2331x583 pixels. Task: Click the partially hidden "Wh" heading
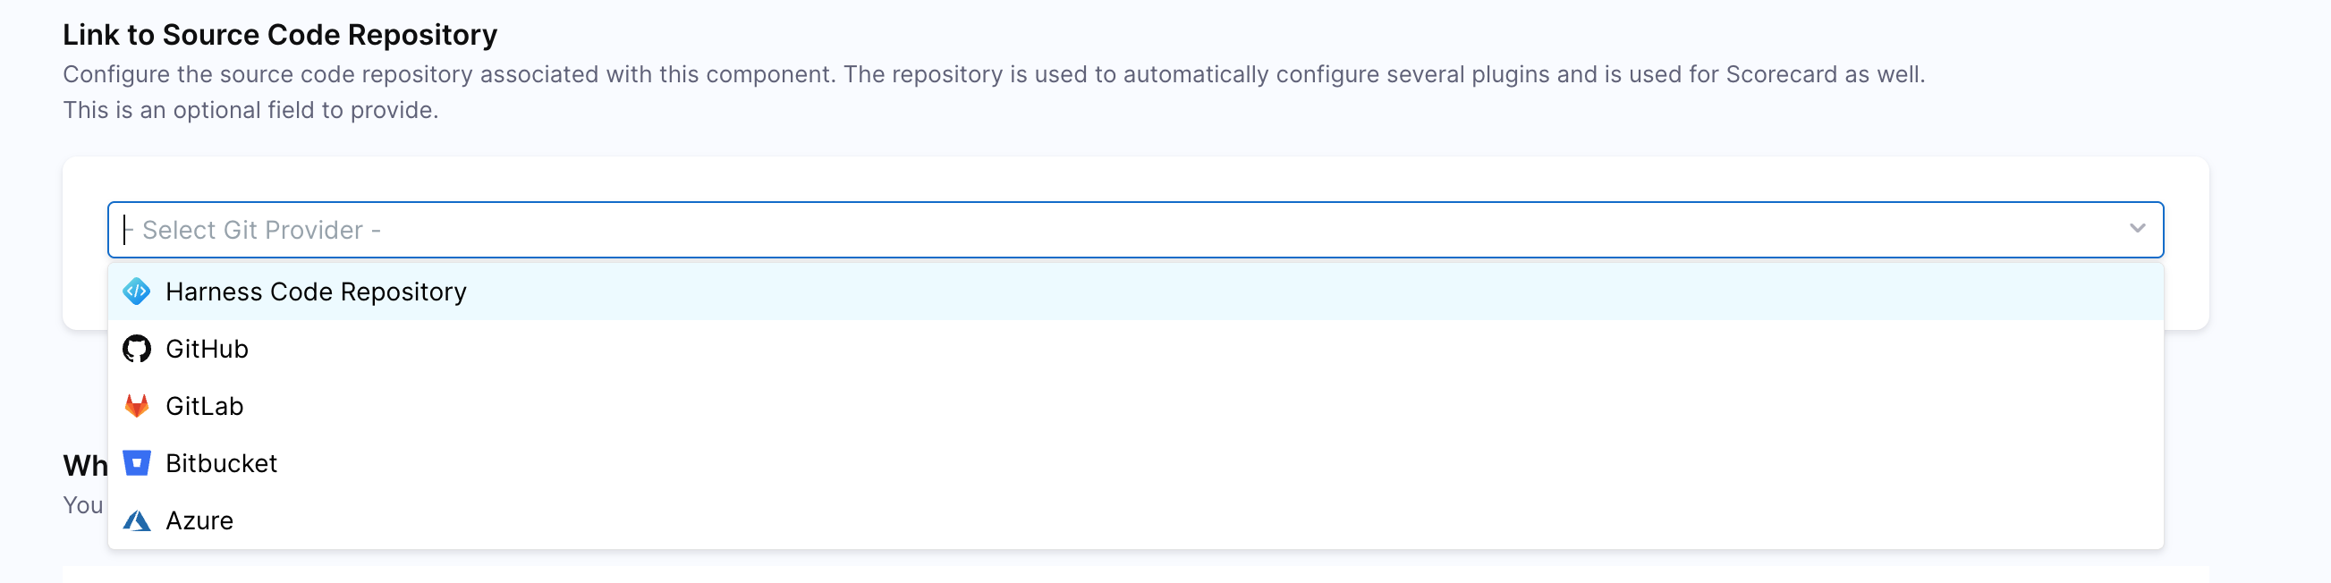point(84,465)
